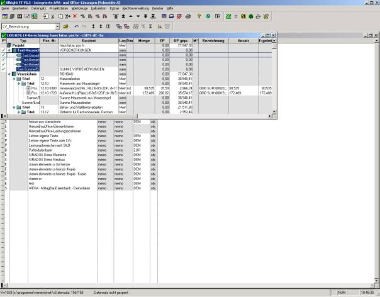Click the Ansatz column header
This screenshot has height=297, width=380.
tap(243, 41)
